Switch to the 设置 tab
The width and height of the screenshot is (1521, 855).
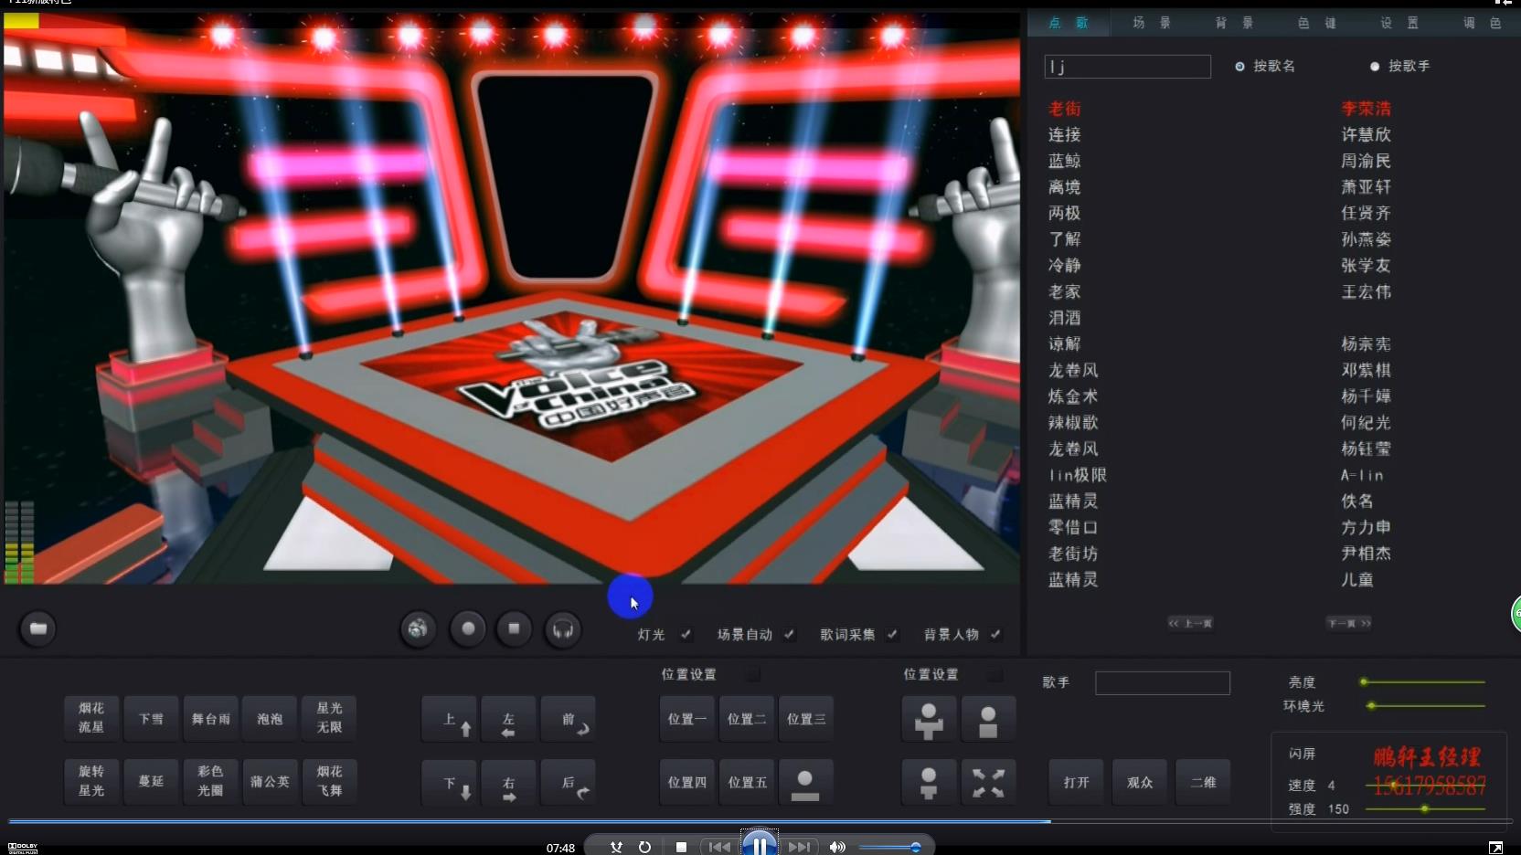coord(1399,23)
